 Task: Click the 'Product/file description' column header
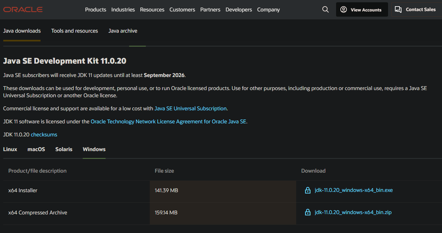coord(37,171)
